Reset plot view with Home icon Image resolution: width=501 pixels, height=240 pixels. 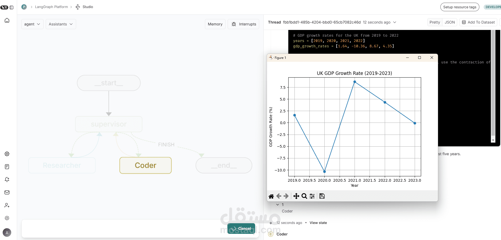(271, 196)
